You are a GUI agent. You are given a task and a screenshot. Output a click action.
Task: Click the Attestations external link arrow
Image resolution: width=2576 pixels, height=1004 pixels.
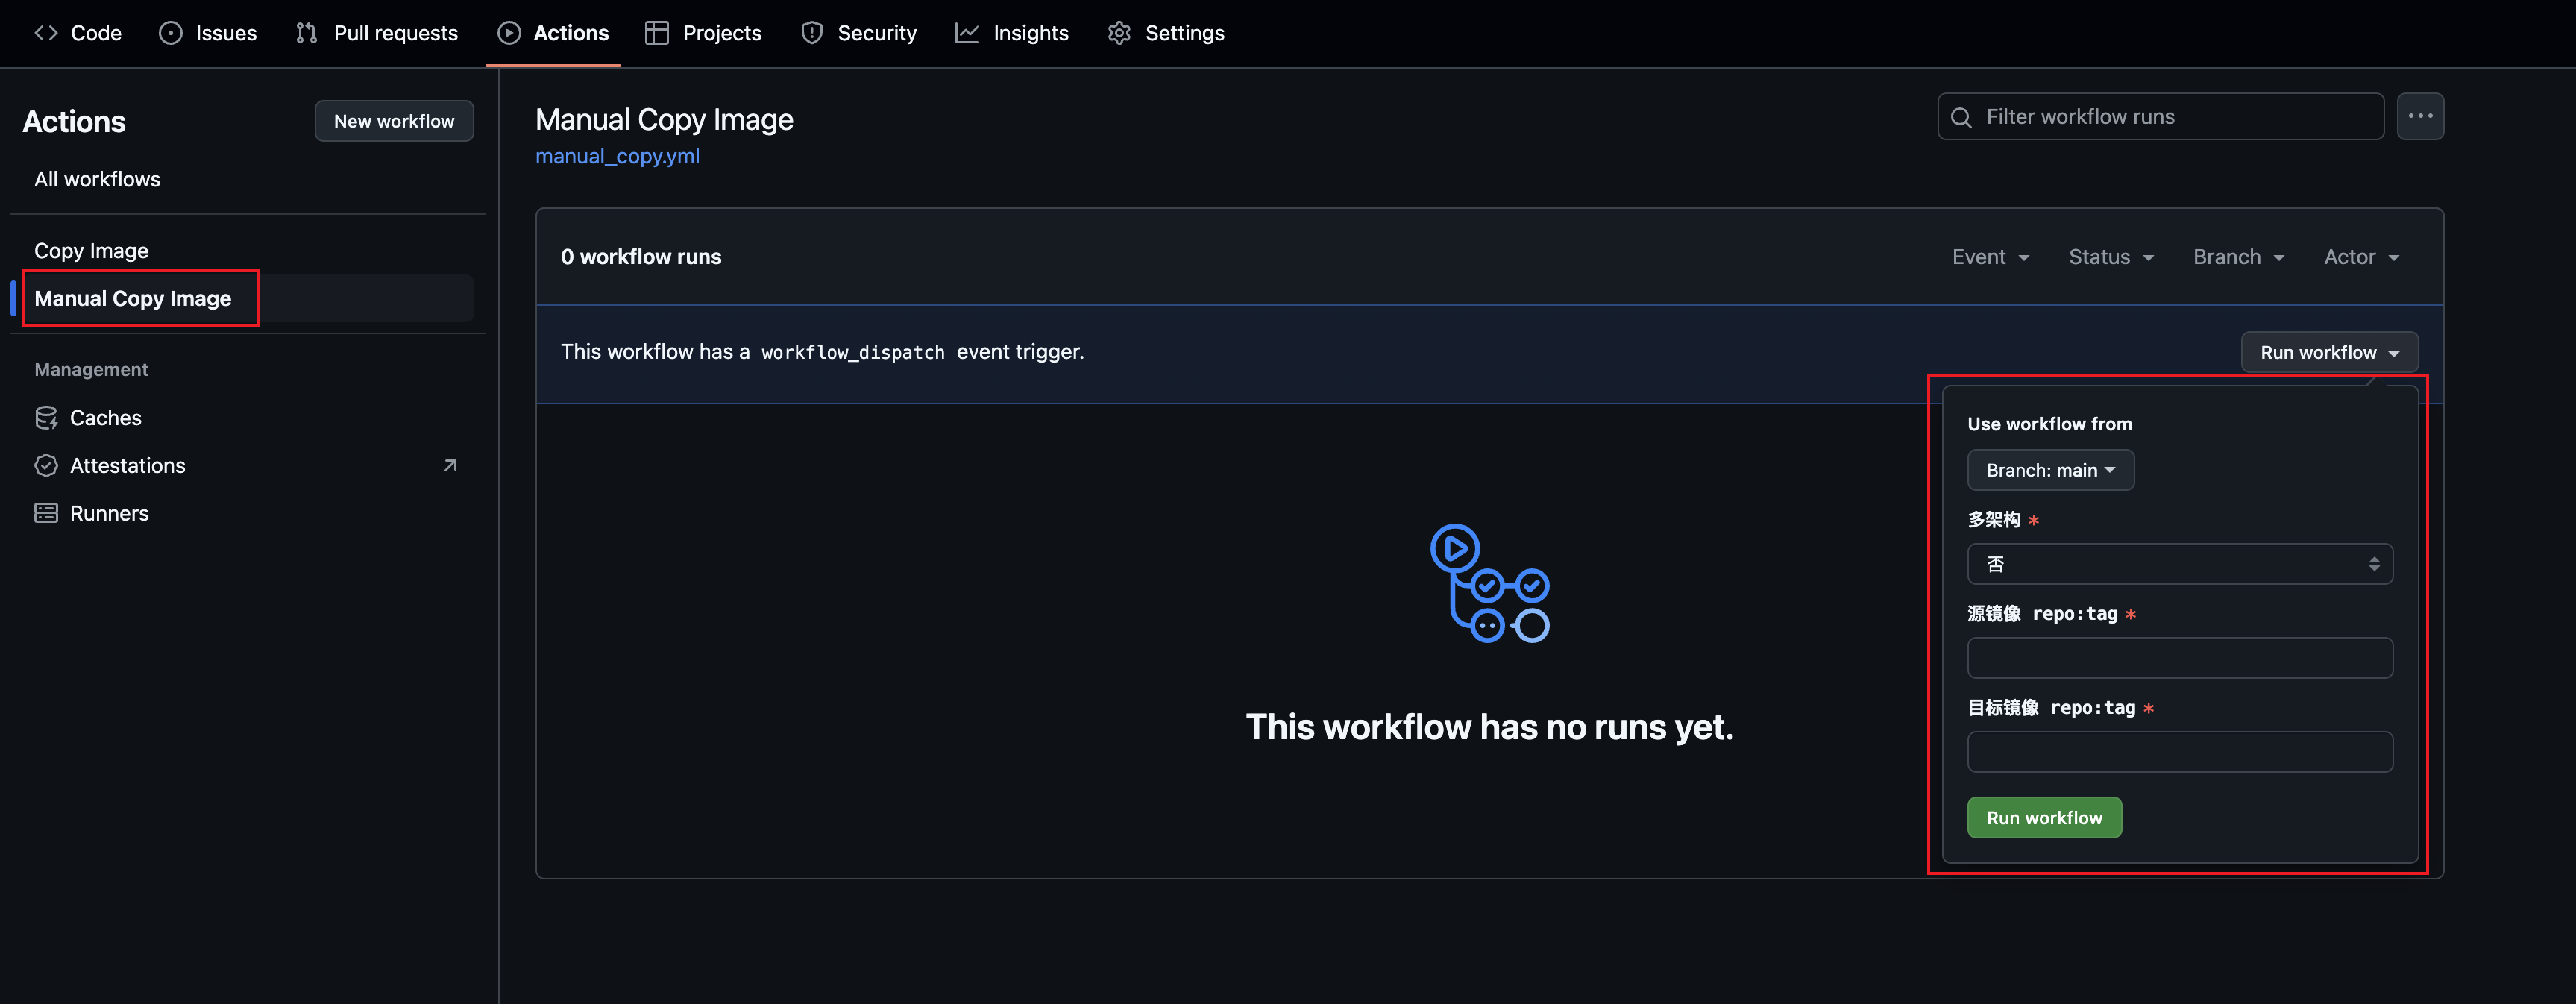click(450, 466)
